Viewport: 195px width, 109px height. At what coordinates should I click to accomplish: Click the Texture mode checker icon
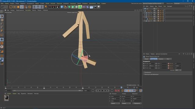(2, 20)
